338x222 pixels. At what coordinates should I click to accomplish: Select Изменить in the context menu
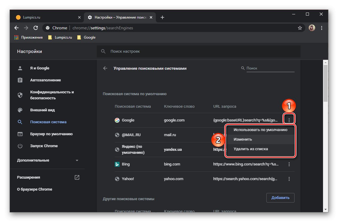243,139
